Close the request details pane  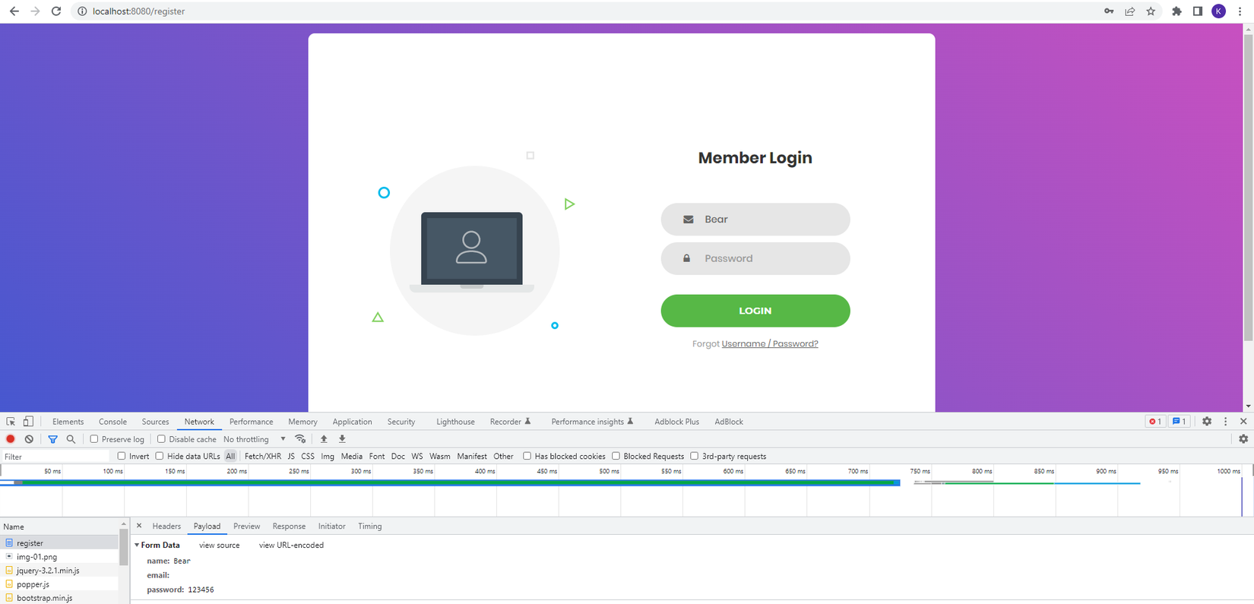pos(139,526)
